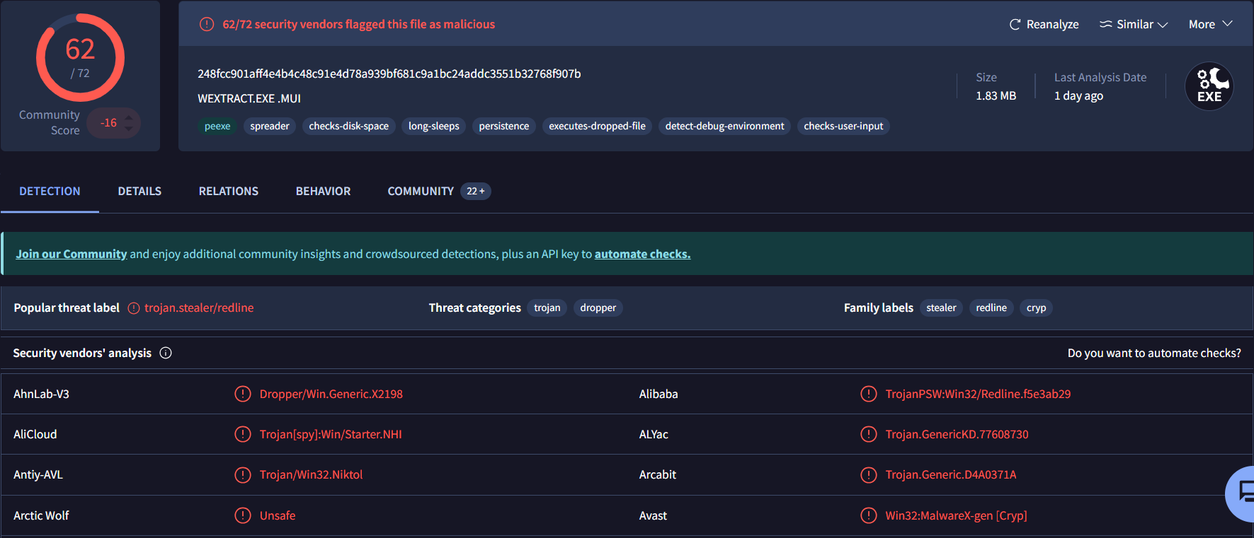This screenshot has width=1254, height=538.
Task: Click the trojan.stealer/redline threat label
Action: [199, 308]
